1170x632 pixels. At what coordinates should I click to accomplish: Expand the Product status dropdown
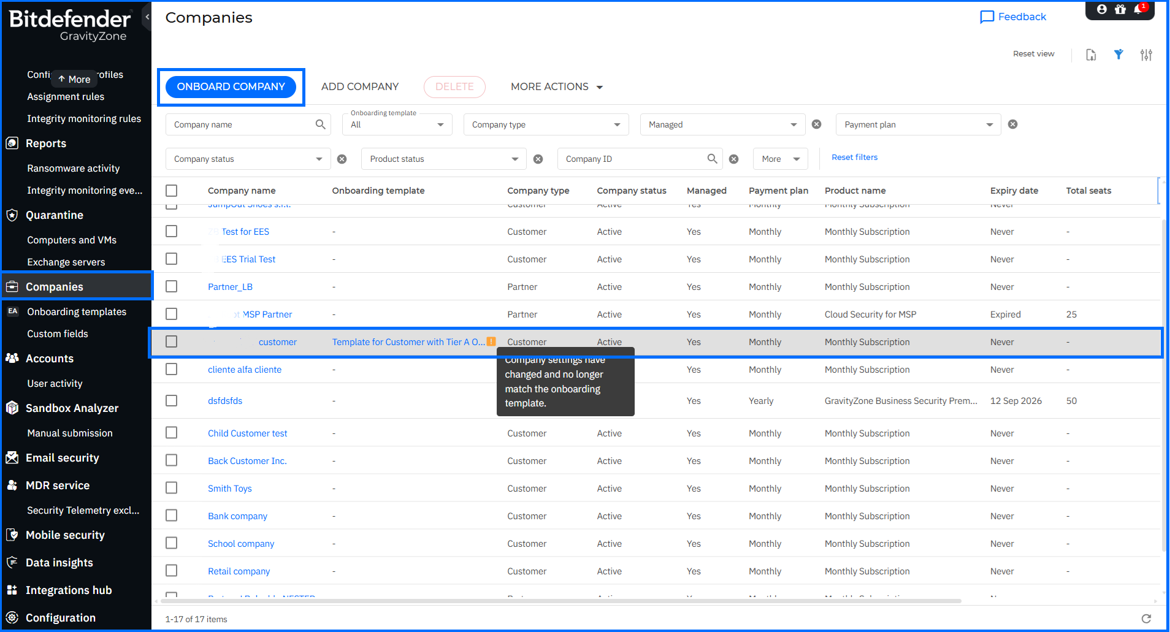444,159
